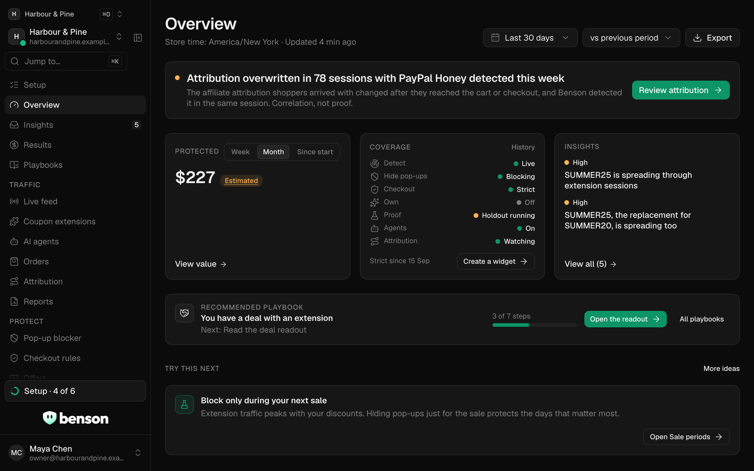Screen dimensions: 754x471
Task: Click the handshake icon in Recommended Playbook
Action: tap(184, 313)
